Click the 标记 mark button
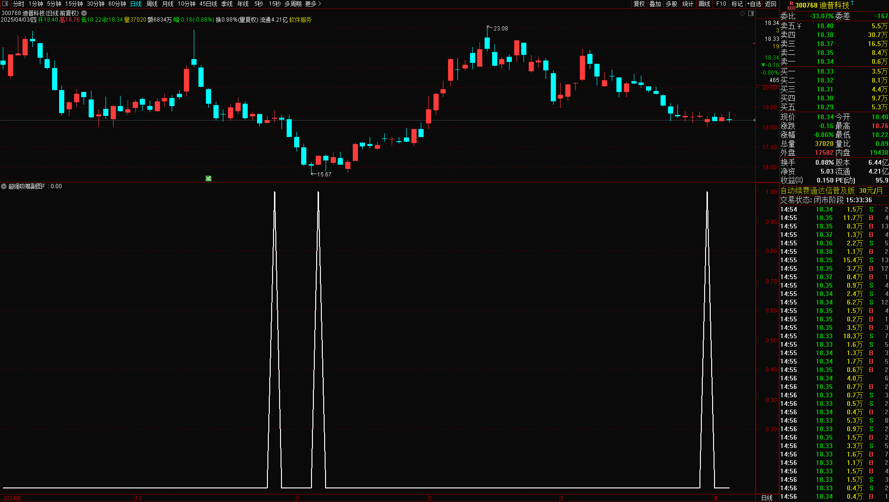This screenshot has width=889, height=502. click(737, 4)
